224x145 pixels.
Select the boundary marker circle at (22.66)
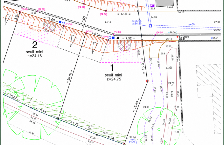click(x=20, y=12)
